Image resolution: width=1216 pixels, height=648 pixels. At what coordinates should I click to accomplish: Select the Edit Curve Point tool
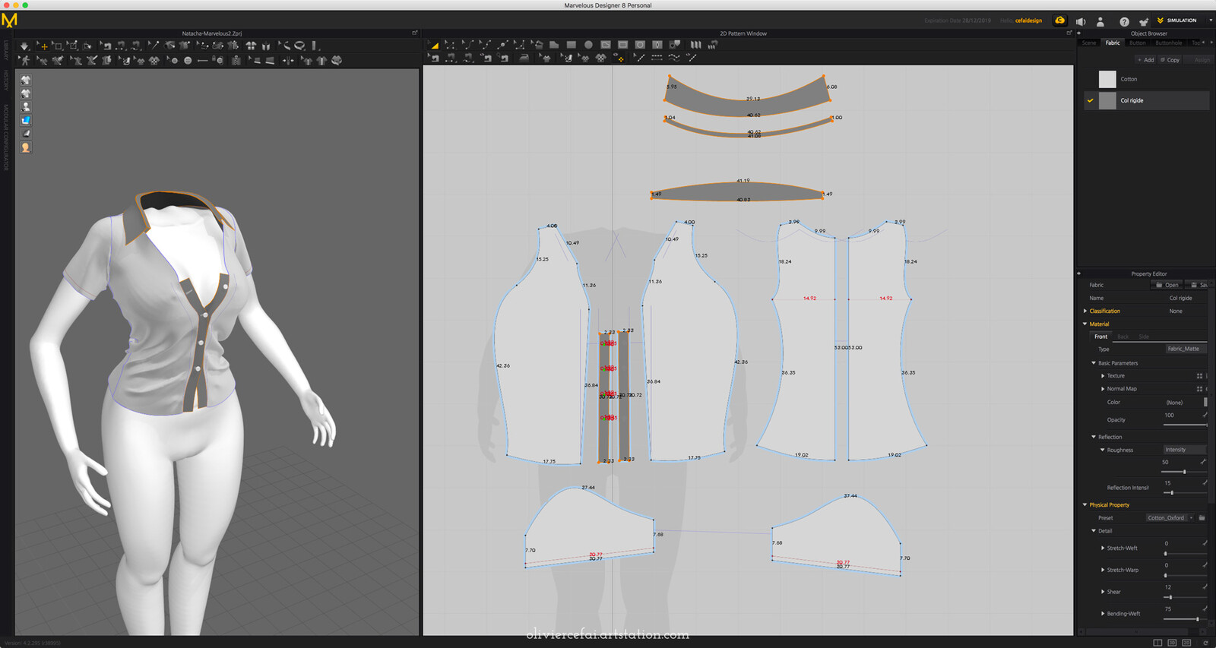(486, 46)
